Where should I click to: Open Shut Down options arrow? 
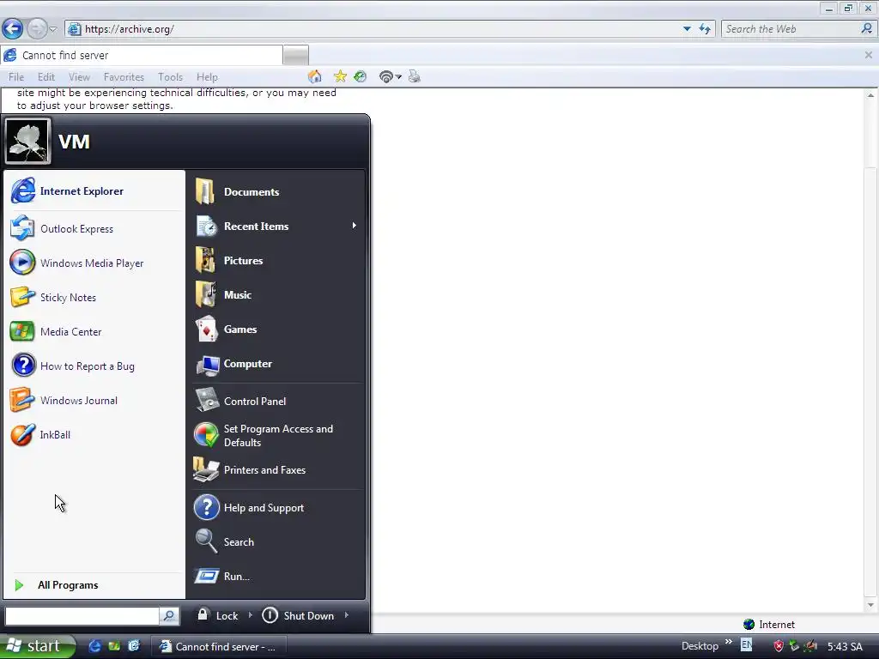347,615
